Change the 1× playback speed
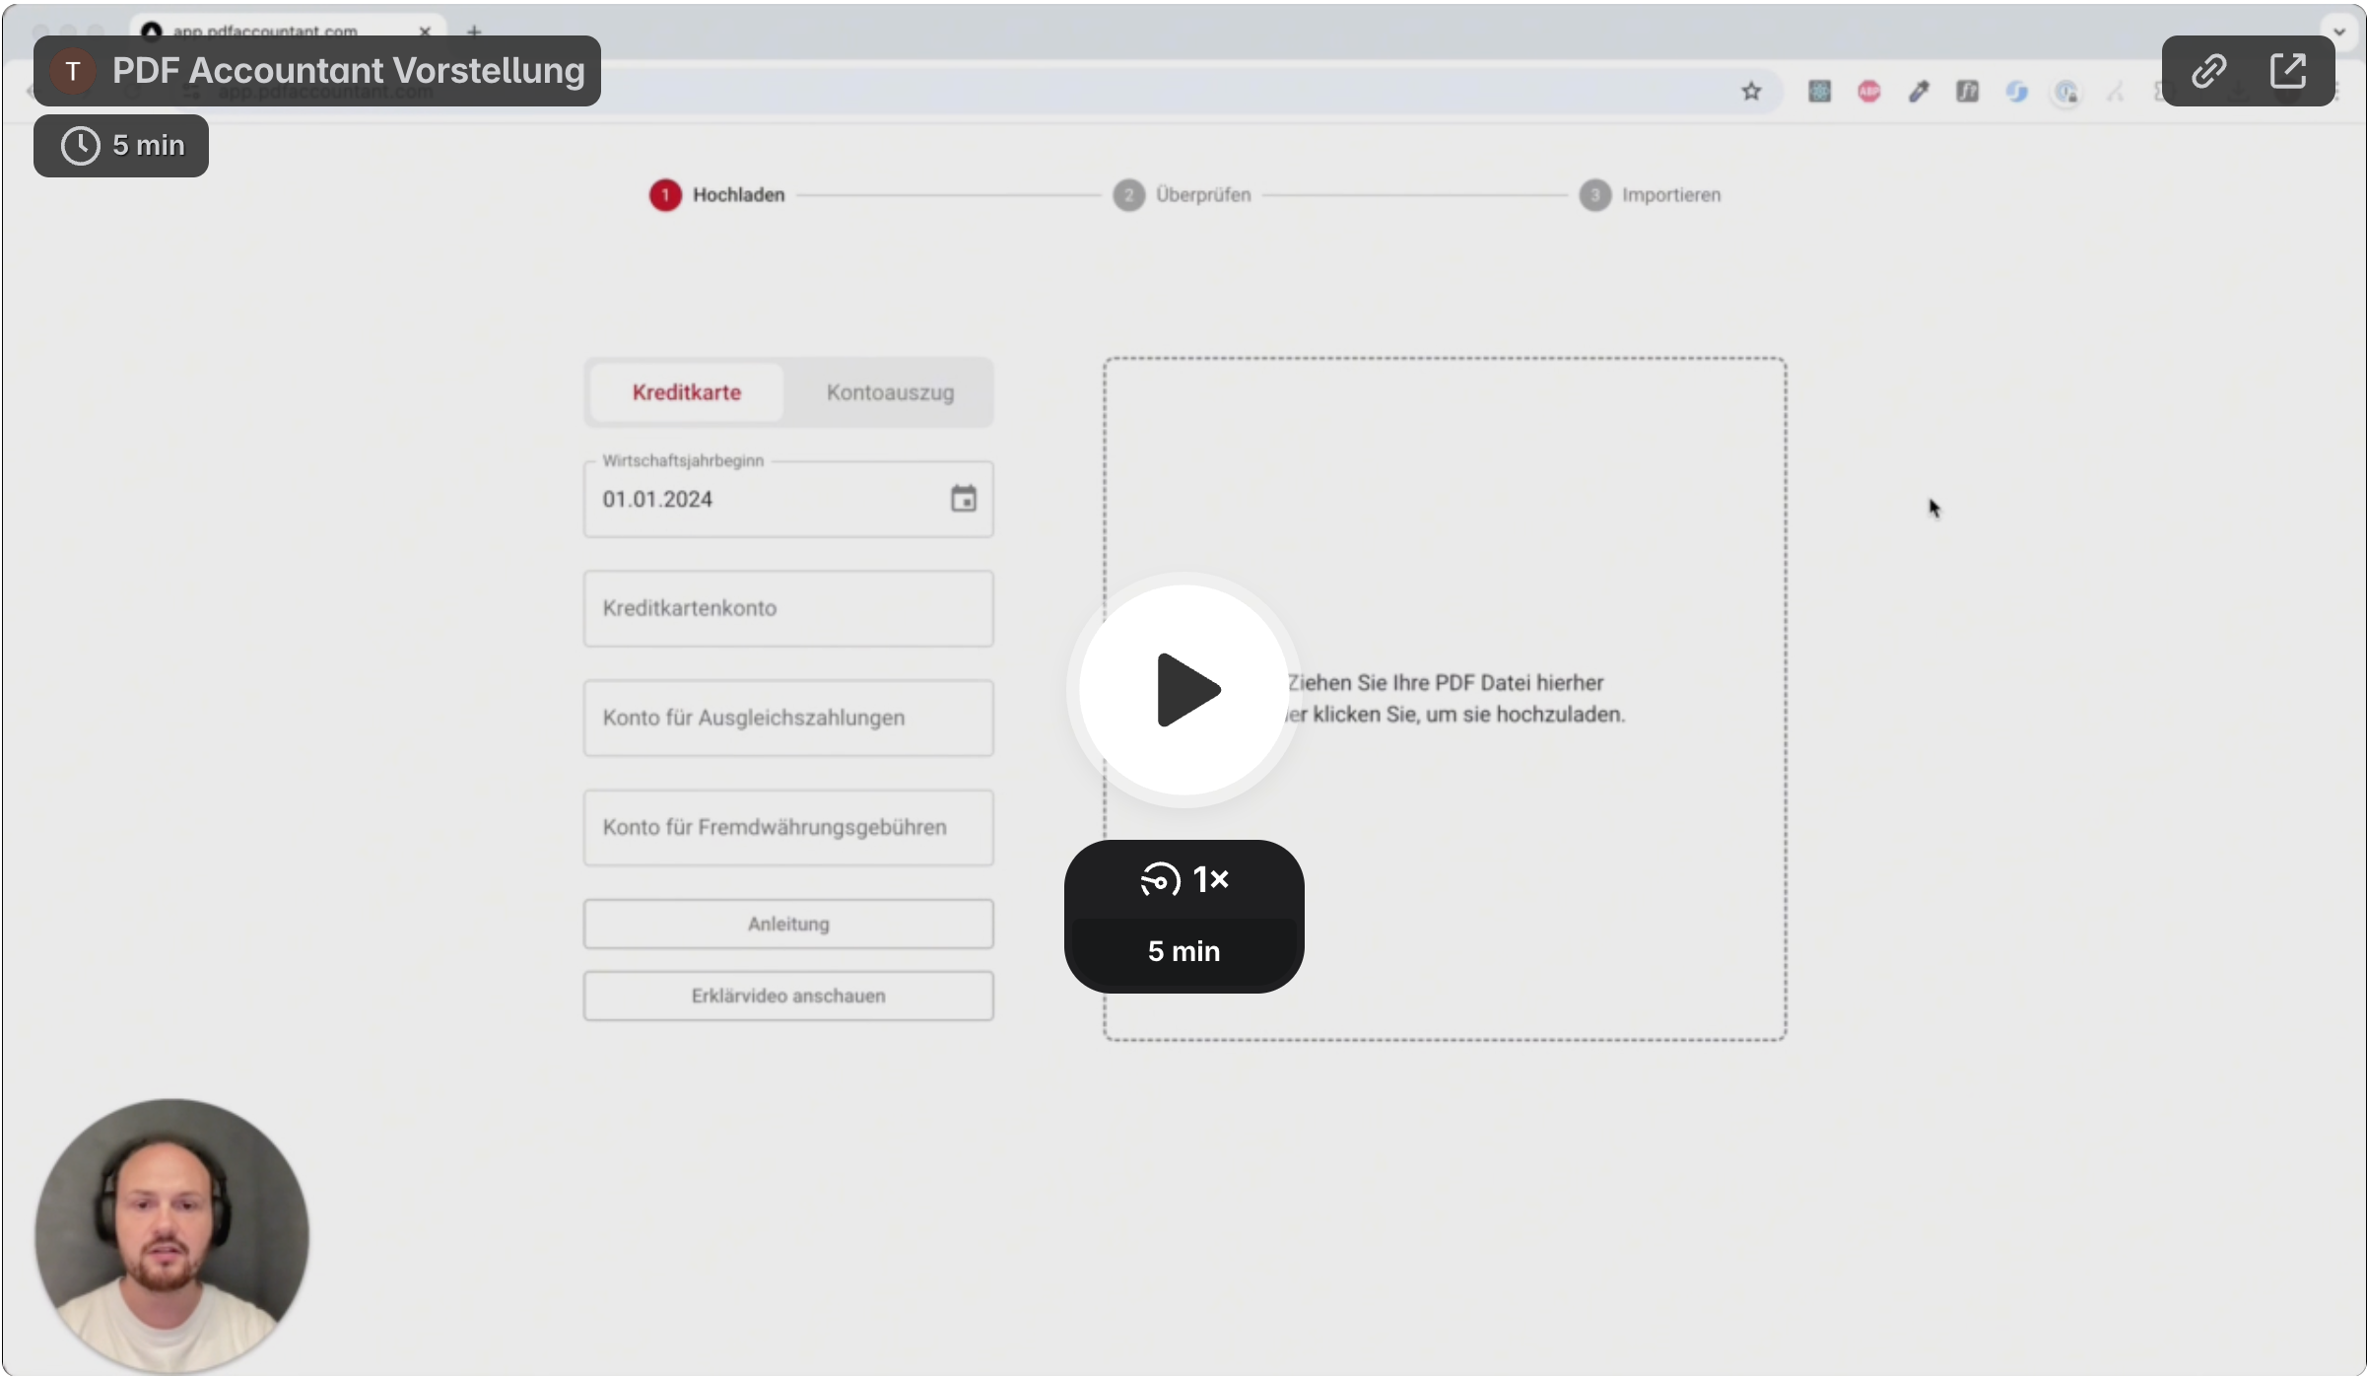 click(1183, 878)
